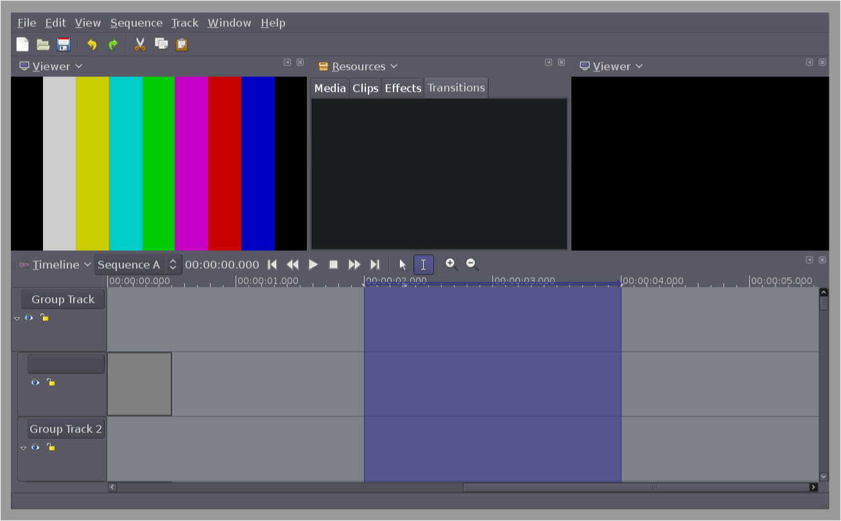Screen dimensions: 841x521
Task: Toggle eye icon of unnamed middle track
Action: coord(35,382)
